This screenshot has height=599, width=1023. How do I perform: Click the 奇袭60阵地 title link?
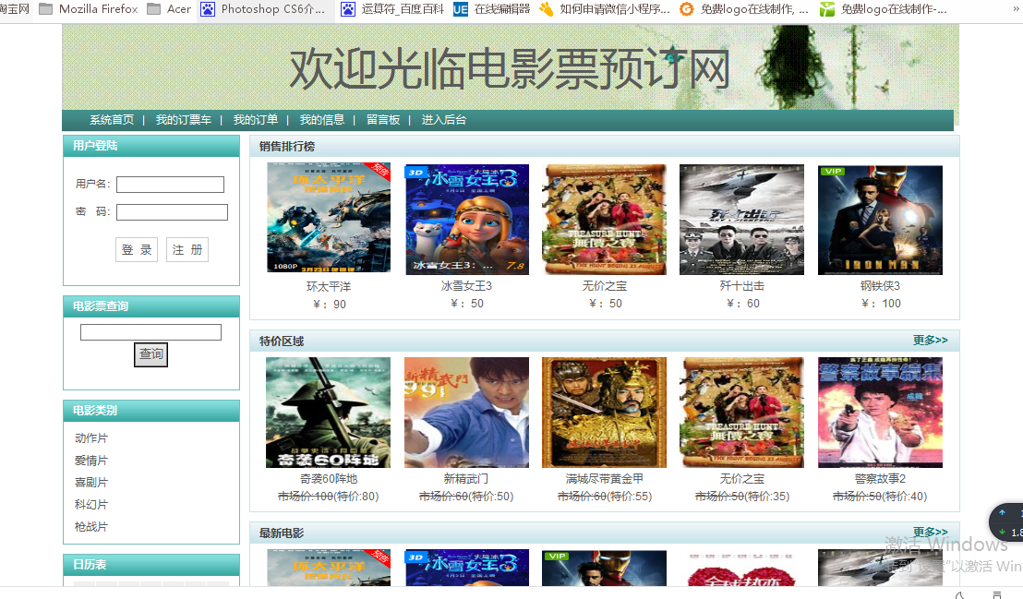[329, 479]
